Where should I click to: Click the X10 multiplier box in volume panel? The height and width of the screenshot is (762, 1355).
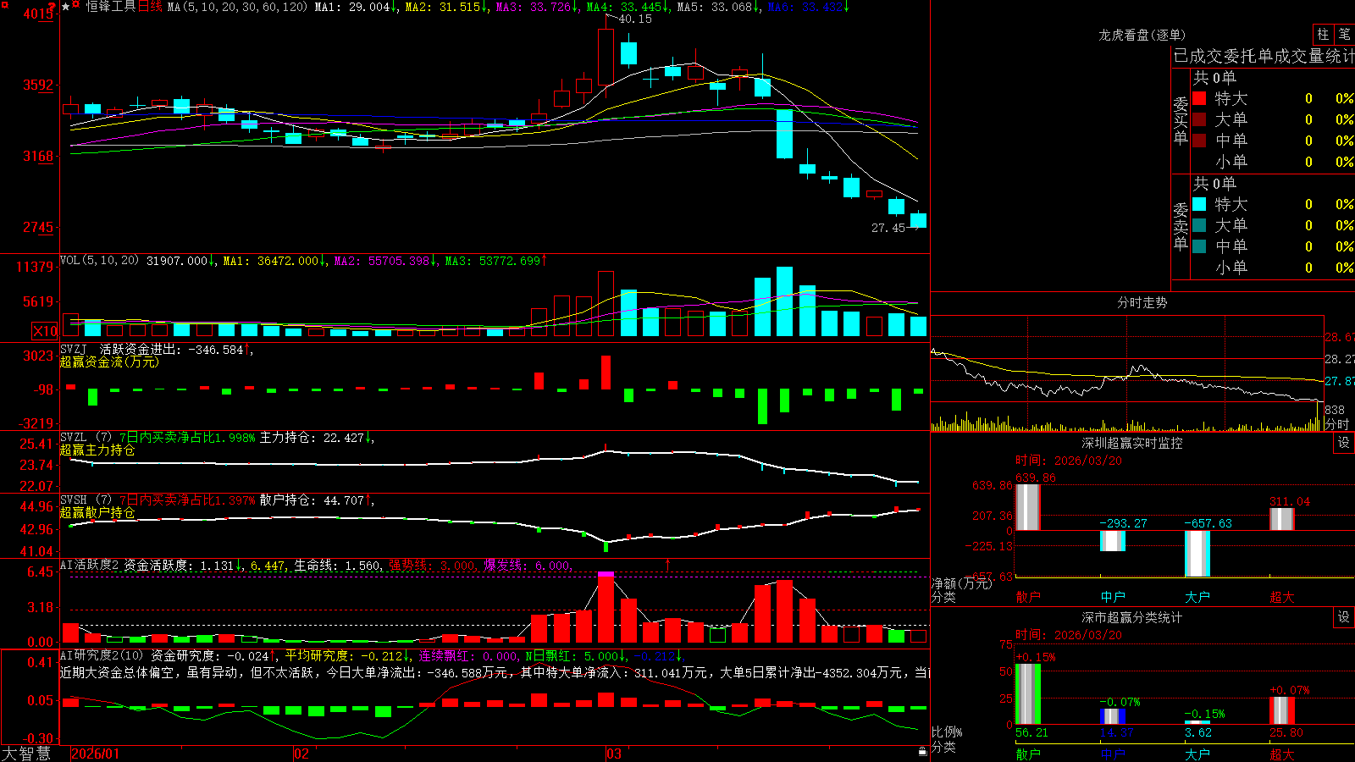click(45, 331)
